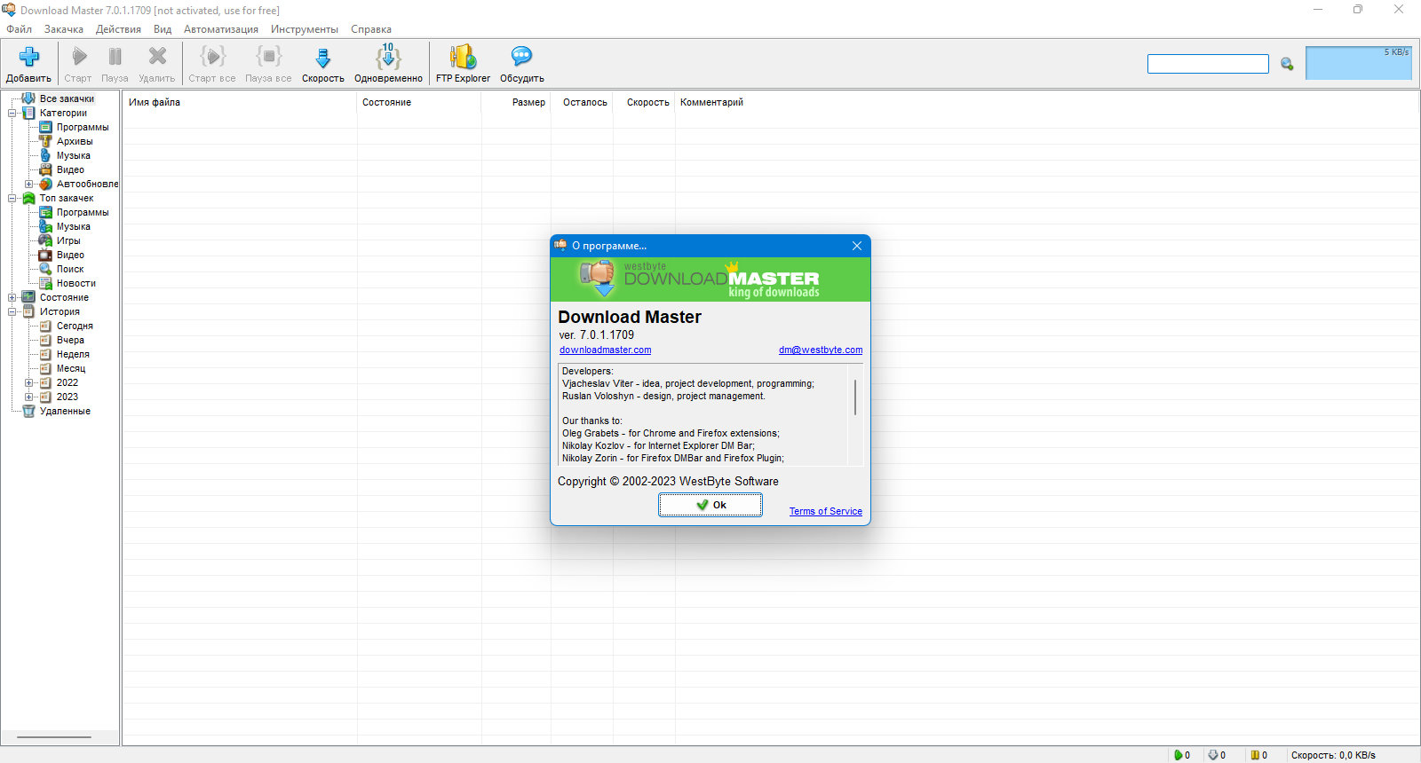Open Игры under Топ закачек
Viewport: 1421px width, 763px height.
coord(68,240)
